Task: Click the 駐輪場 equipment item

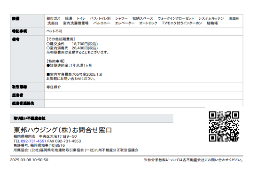Action: (x=212, y=23)
